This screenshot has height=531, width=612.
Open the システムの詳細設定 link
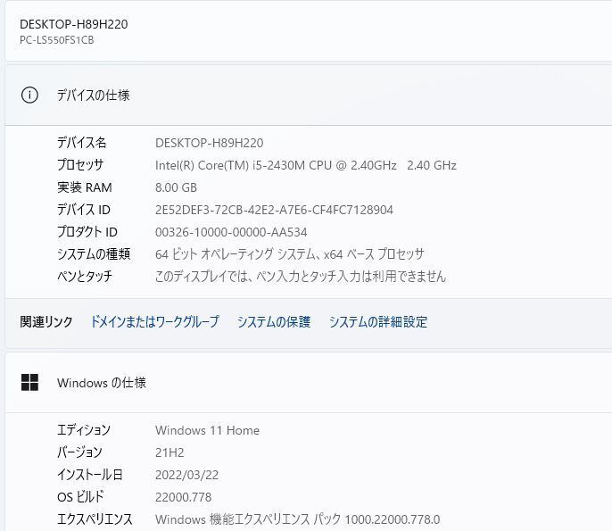(x=378, y=321)
